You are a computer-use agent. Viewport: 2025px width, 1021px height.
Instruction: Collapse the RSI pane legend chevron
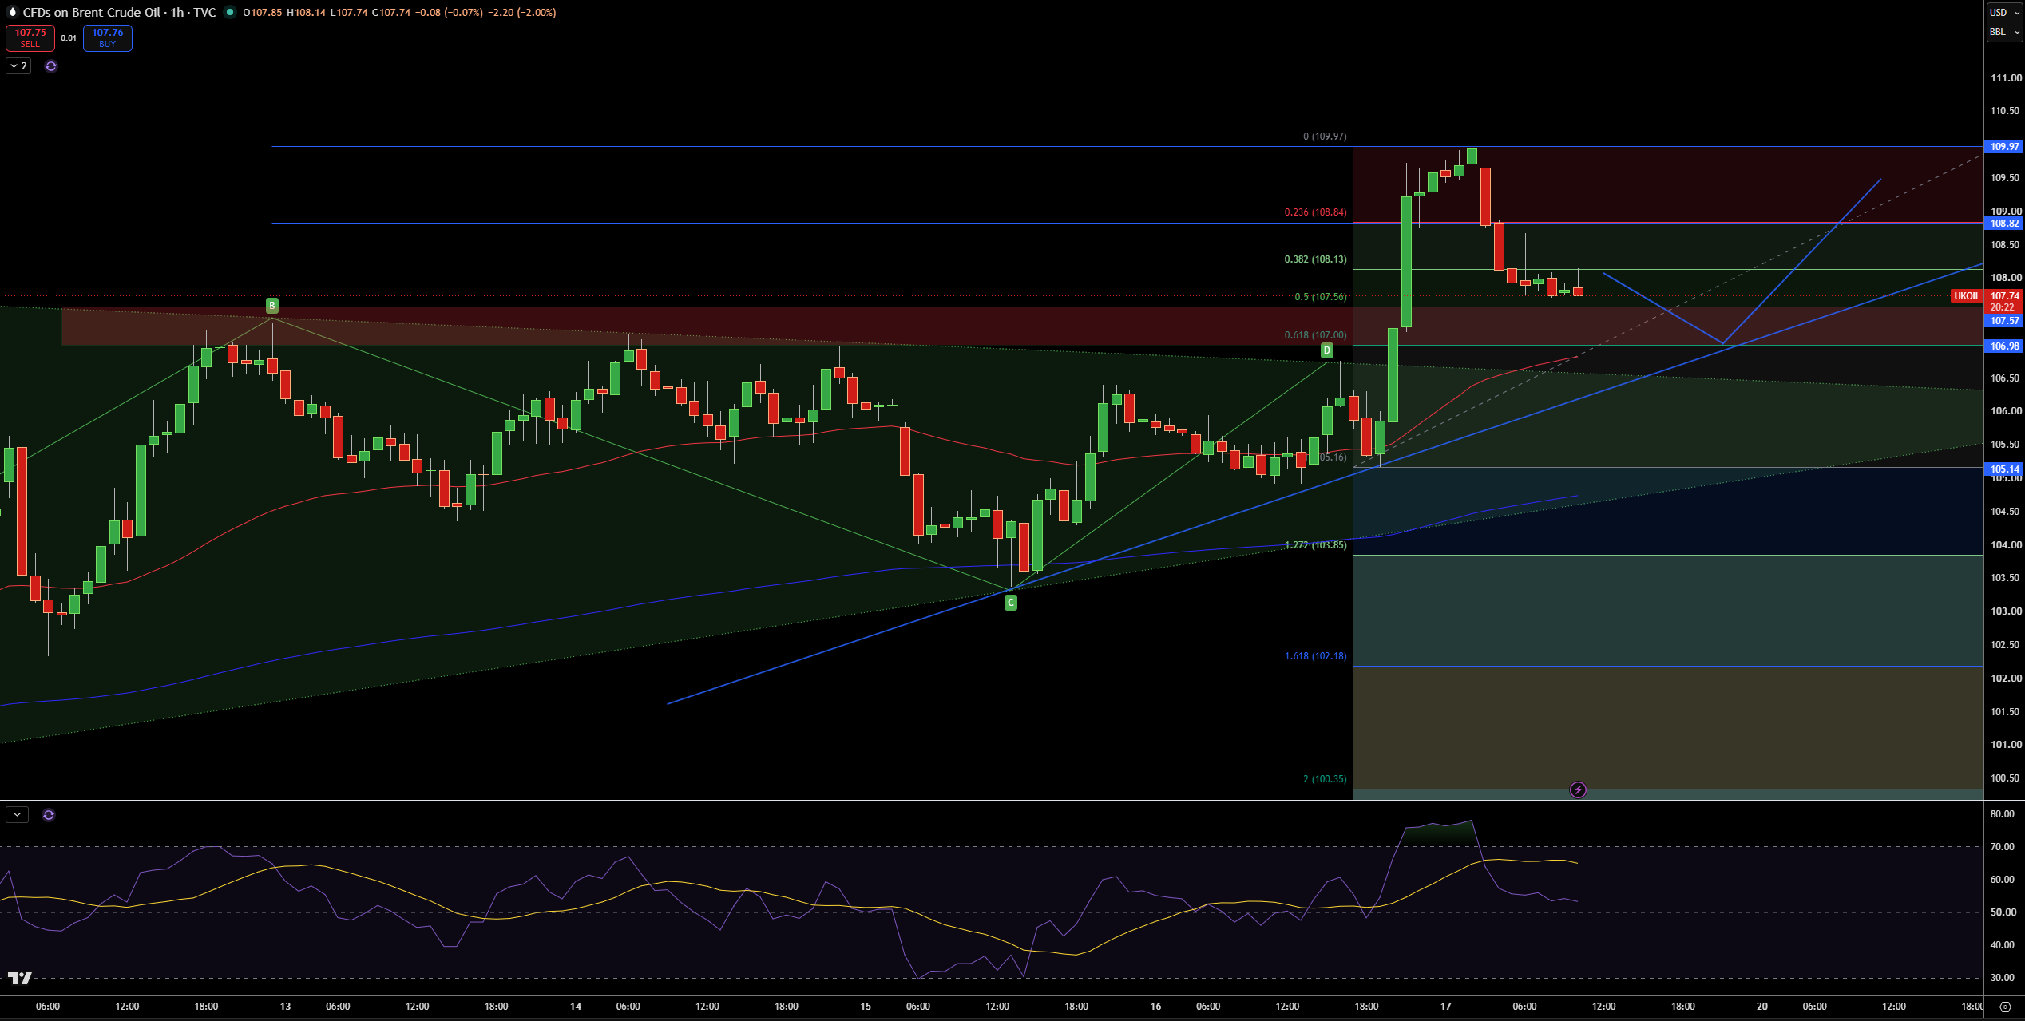point(18,815)
